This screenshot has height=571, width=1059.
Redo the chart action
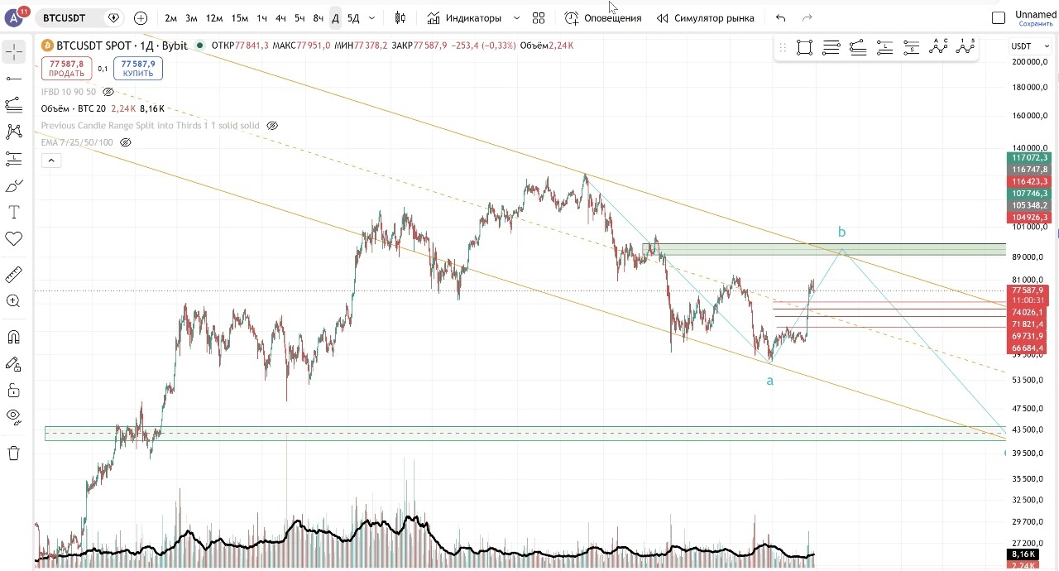pos(807,17)
